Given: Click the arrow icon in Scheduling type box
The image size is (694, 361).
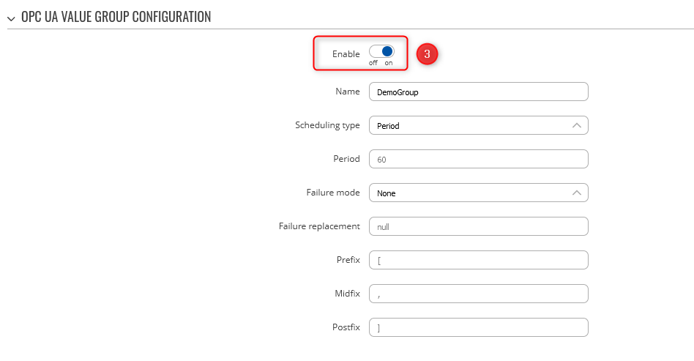Looking at the screenshot, I should click(577, 126).
